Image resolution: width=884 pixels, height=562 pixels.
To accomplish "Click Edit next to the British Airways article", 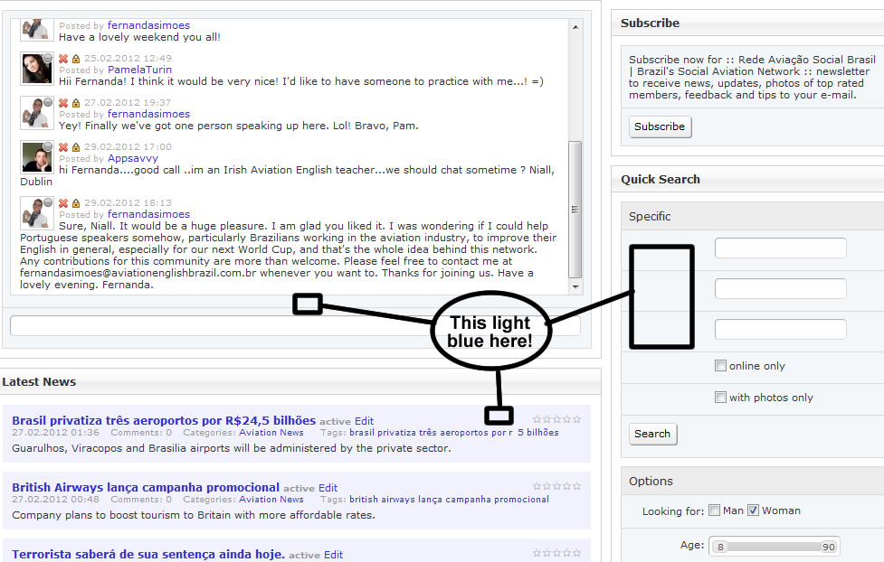I will [328, 488].
